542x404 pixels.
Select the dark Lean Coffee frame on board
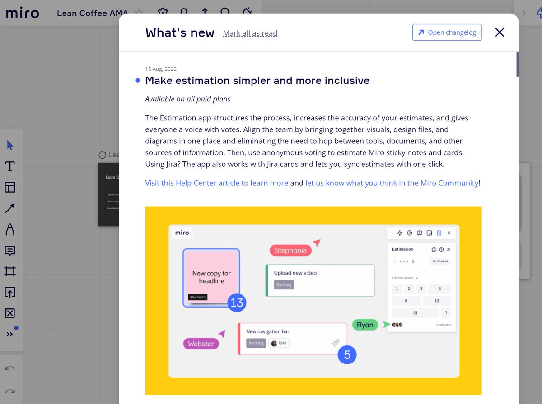click(108, 195)
